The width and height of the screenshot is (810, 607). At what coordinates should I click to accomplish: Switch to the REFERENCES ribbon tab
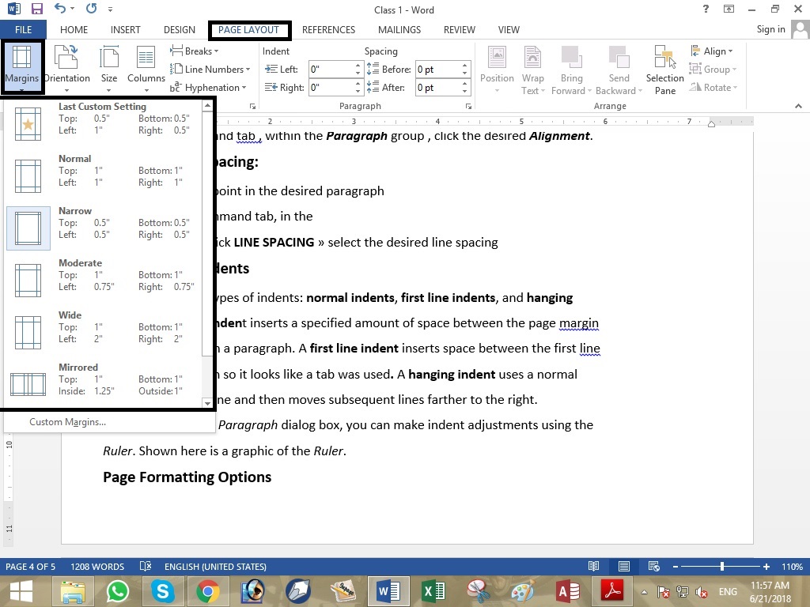[x=328, y=29]
